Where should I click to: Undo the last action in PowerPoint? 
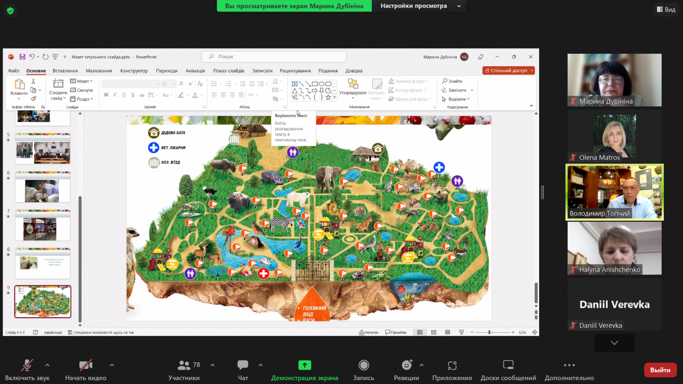(x=32, y=57)
